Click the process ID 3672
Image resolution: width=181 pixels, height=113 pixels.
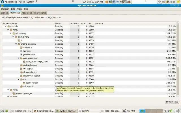coord(91,58)
